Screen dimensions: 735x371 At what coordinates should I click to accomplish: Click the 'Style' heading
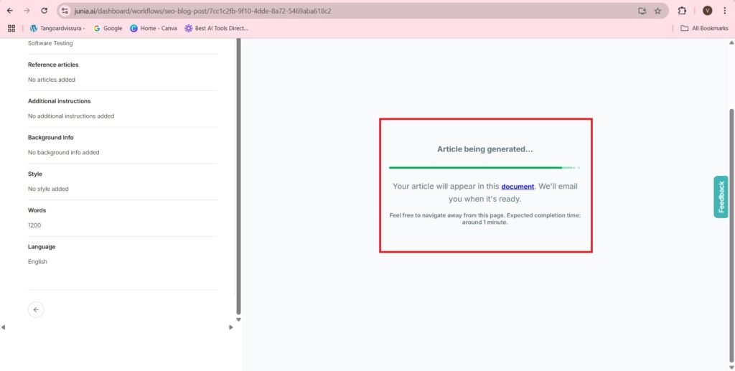coord(35,174)
